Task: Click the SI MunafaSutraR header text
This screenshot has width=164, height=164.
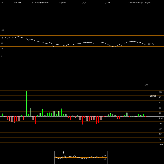Action: point(40,3)
